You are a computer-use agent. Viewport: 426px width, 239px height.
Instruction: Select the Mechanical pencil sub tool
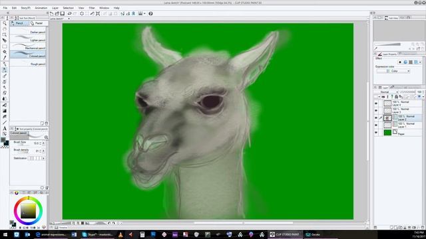[x=28, y=46]
